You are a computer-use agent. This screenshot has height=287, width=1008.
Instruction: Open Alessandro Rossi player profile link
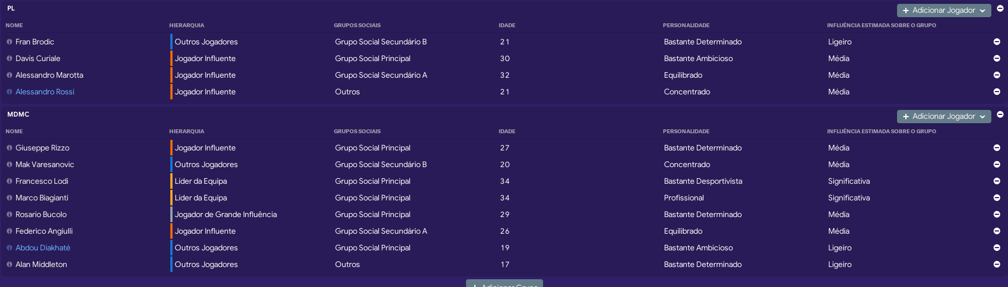(x=45, y=92)
